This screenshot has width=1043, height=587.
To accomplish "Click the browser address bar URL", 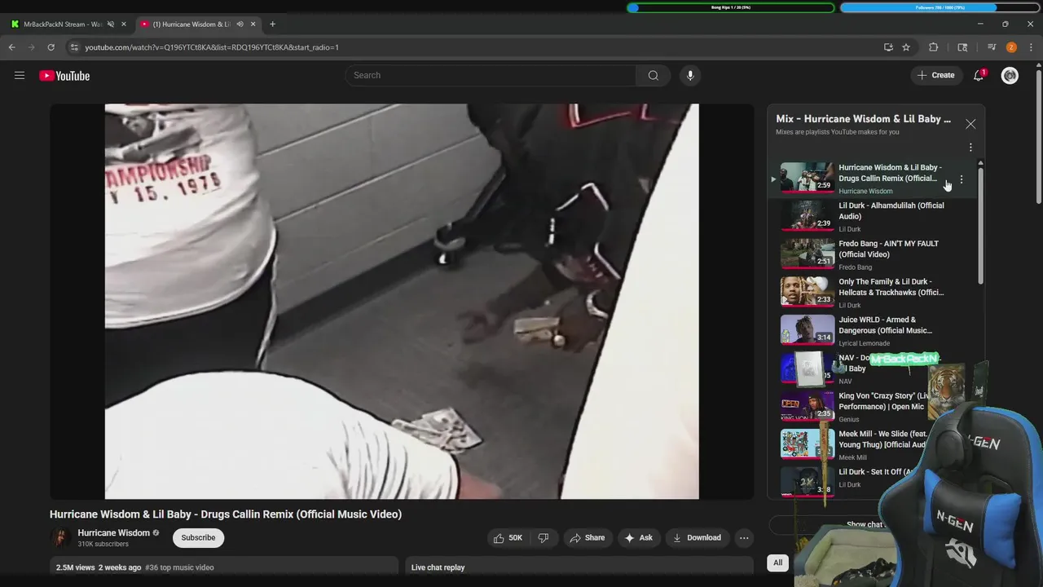I will coord(212,47).
